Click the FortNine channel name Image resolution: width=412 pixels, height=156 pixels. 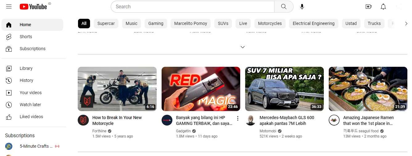click(x=99, y=131)
